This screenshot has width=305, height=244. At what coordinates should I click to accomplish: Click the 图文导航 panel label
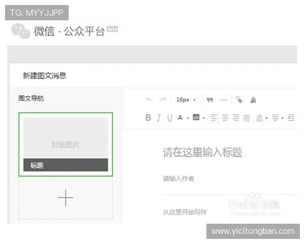point(31,98)
